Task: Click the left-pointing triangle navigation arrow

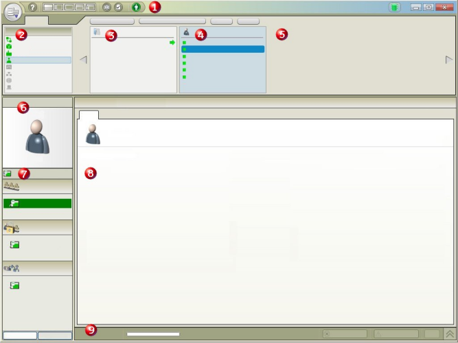Action: click(x=84, y=60)
